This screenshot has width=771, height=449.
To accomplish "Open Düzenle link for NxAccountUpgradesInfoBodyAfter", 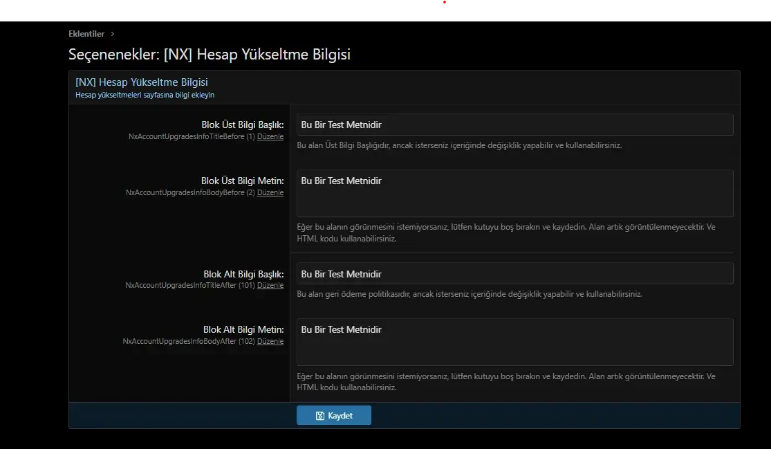I will (x=270, y=342).
